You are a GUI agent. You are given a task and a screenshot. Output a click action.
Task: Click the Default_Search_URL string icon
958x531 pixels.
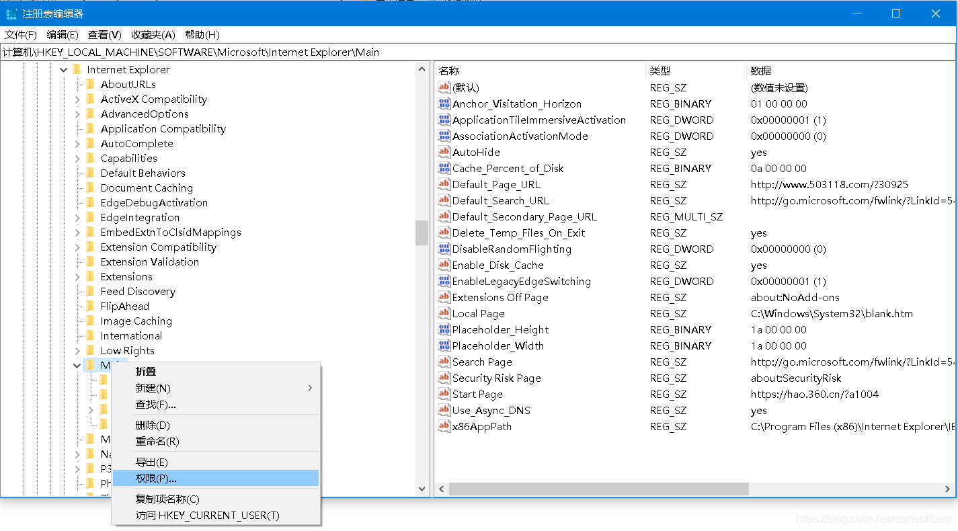coord(444,200)
